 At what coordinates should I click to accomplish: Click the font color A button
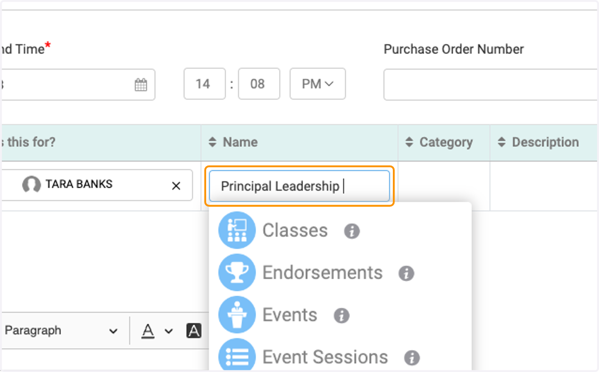pos(148,331)
